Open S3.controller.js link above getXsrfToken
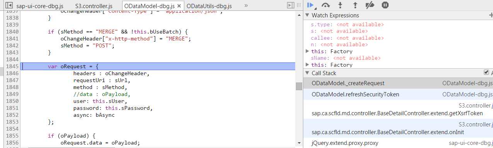The height and width of the screenshot is (148, 493). [476, 106]
